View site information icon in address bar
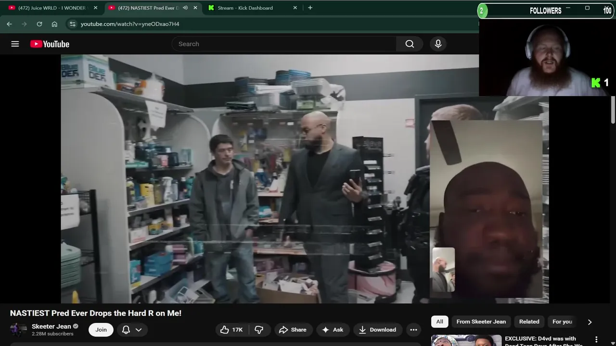 point(72,24)
